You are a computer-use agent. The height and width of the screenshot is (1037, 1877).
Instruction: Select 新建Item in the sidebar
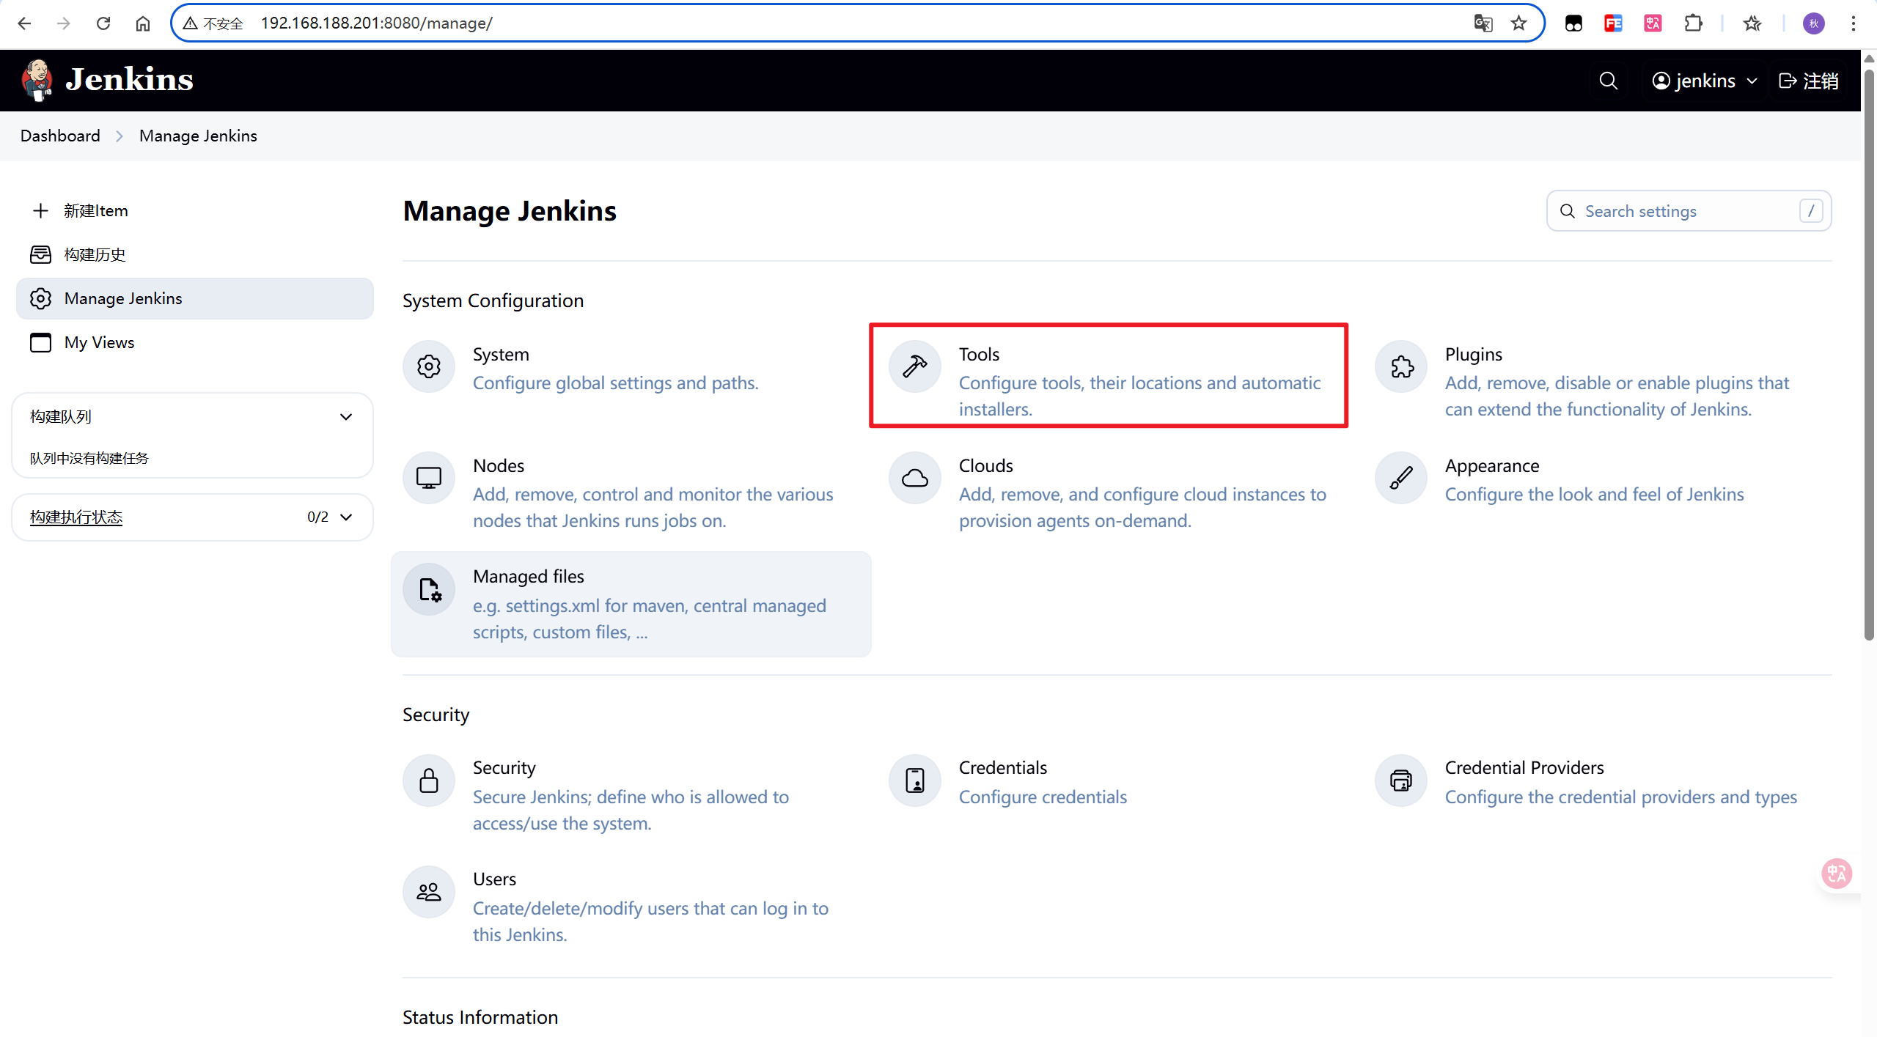click(x=95, y=211)
